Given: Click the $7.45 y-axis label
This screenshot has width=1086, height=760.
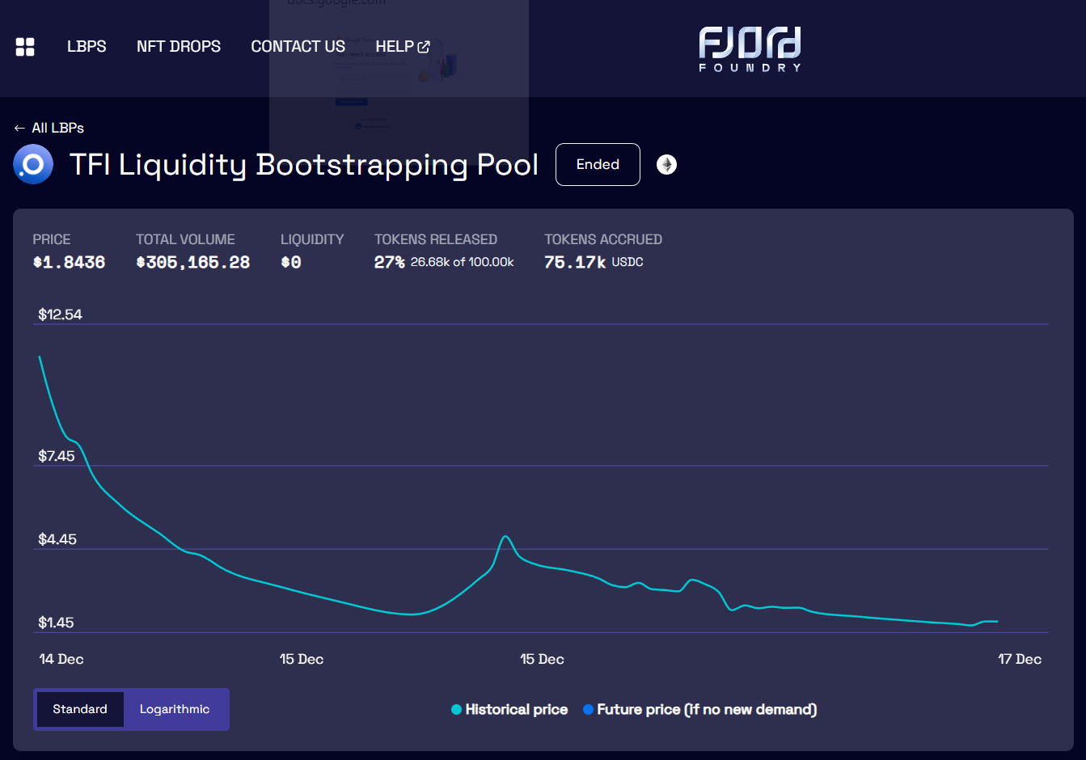Looking at the screenshot, I should click(57, 456).
